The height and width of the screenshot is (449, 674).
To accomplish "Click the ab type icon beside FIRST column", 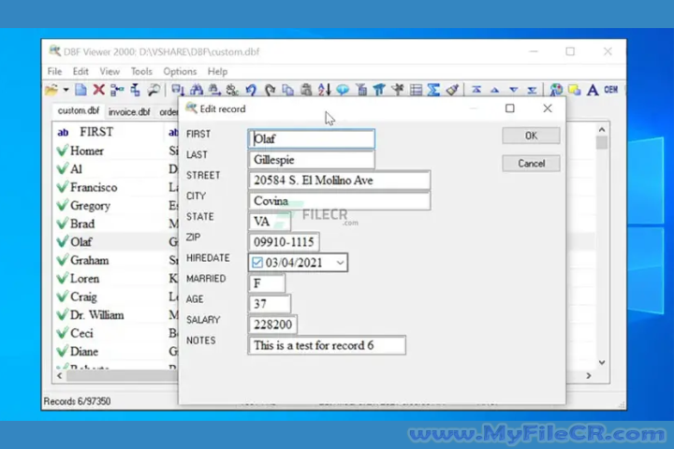I will pos(64,132).
